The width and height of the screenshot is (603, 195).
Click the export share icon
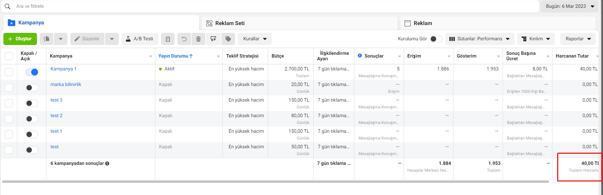tap(213, 39)
